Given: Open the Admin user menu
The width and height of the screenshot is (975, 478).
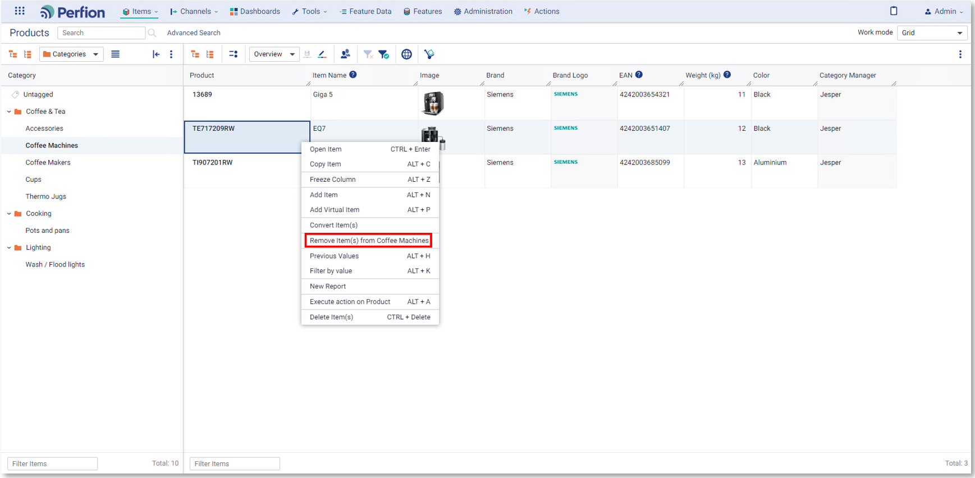Looking at the screenshot, I should point(944,11).
